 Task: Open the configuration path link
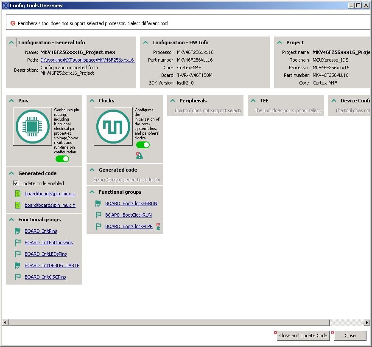pos(87,60)
